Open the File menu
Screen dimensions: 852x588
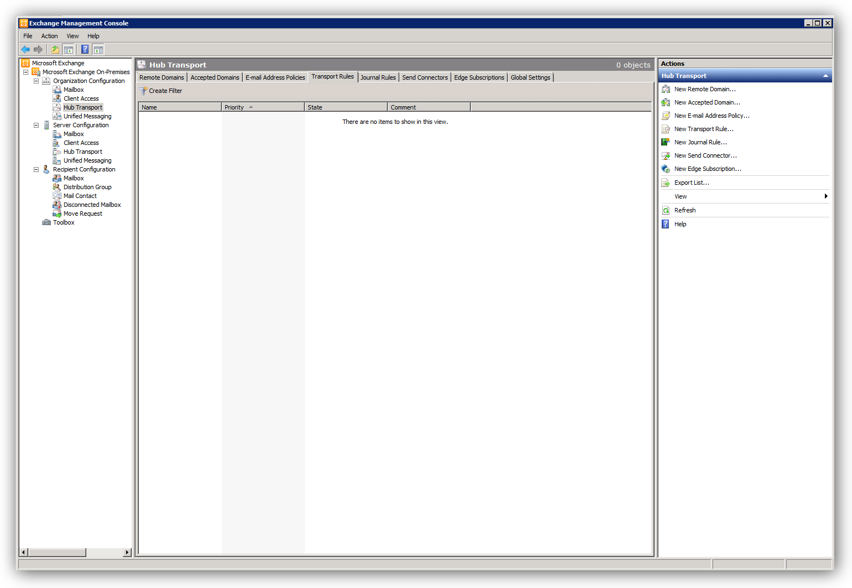[x=28, y=36]
